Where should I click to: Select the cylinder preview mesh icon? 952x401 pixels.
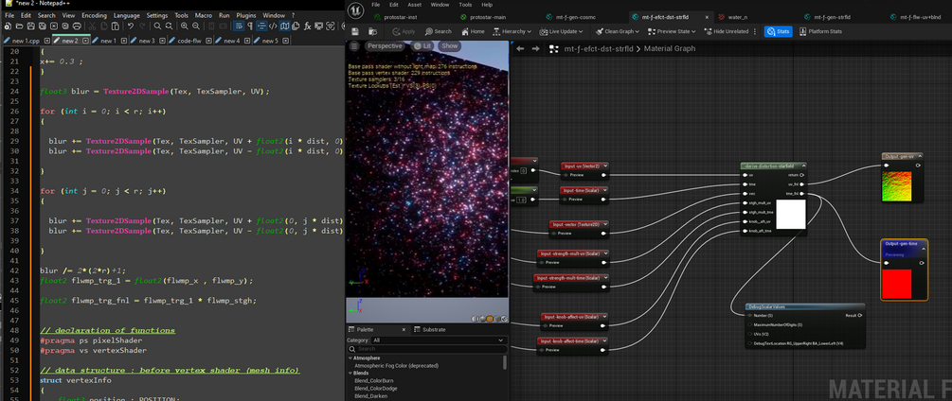pyautogui.click(x=475, y=319)
